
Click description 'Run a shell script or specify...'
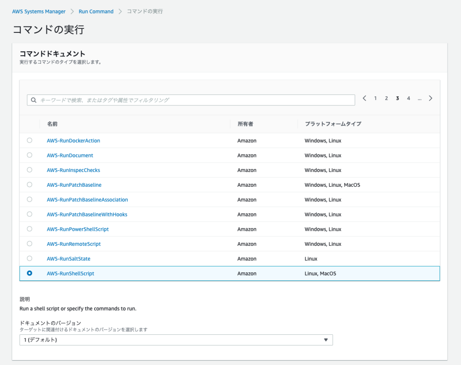78,309
